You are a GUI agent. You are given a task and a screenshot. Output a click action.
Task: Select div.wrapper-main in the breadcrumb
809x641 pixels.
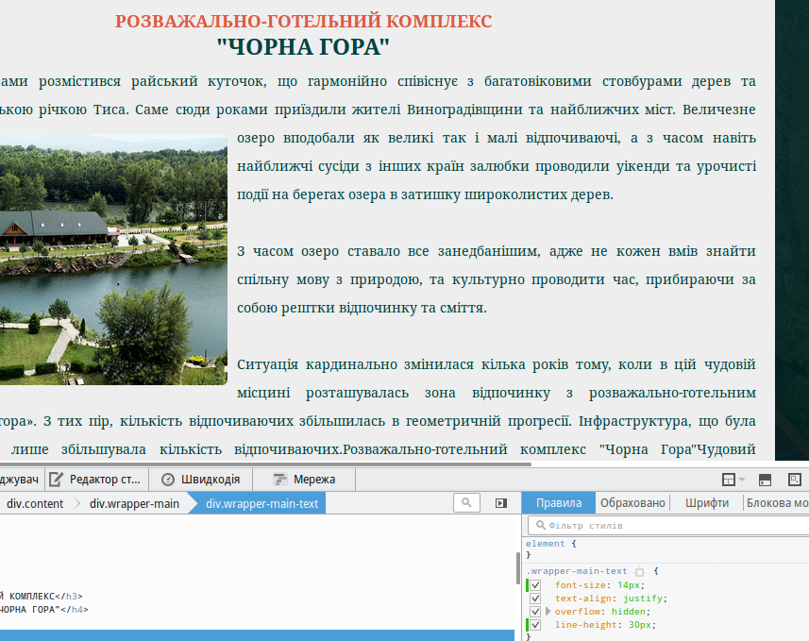(x=134, y=503)
